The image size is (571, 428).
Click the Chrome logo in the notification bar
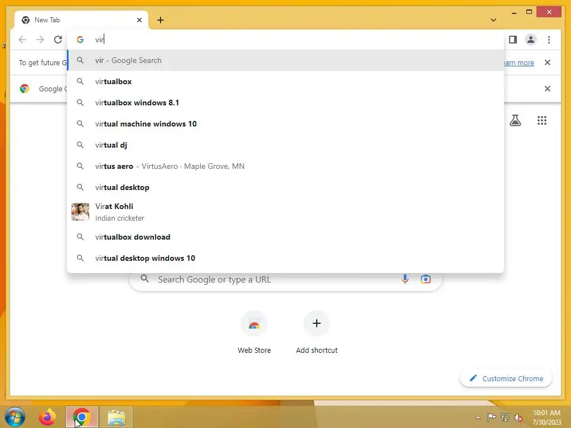coord(25,89)
